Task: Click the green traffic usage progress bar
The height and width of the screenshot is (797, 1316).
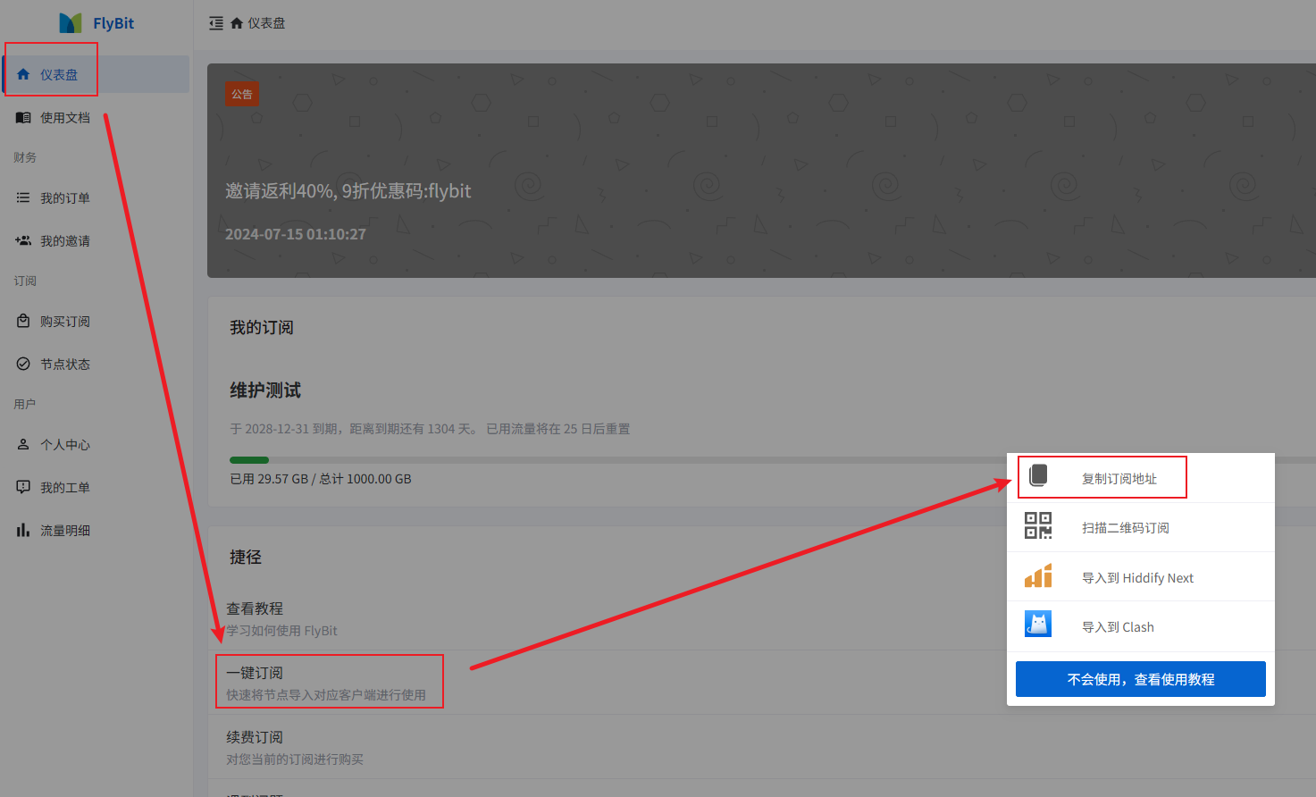Action: coord(249,460)
